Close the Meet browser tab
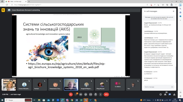This screenshot has height=102, width=183. coord(26,1)
